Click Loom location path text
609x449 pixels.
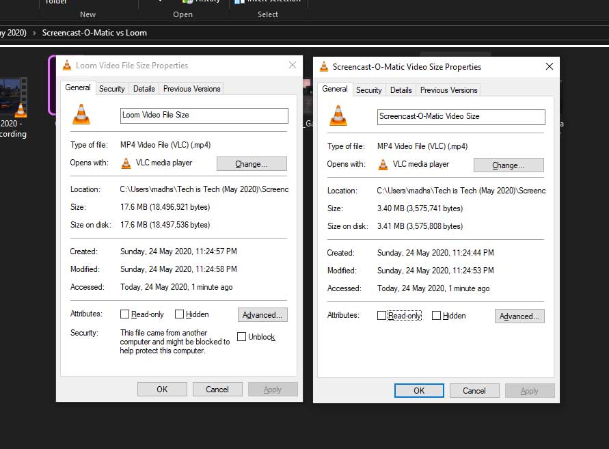tap(204, 189)
